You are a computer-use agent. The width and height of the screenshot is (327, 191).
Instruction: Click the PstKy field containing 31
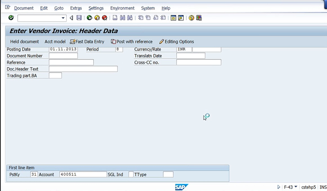click(34, 174)
